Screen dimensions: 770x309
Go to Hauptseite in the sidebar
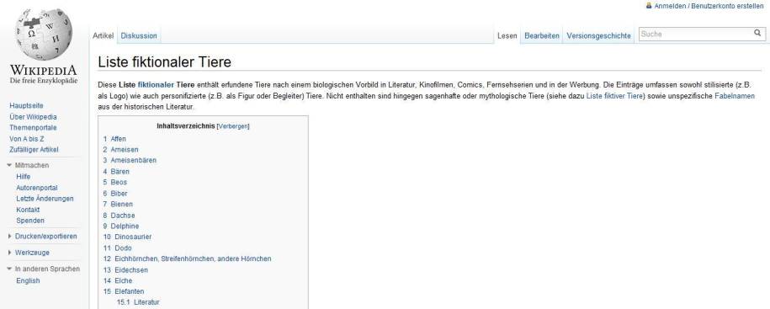pyautogui.click(x=27, y=105)
